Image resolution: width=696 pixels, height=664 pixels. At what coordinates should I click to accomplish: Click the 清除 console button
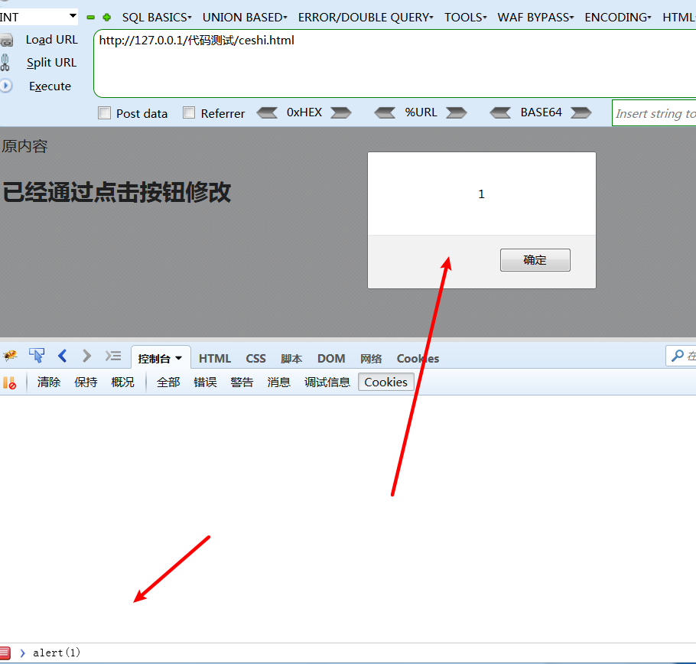click(49, 382)
